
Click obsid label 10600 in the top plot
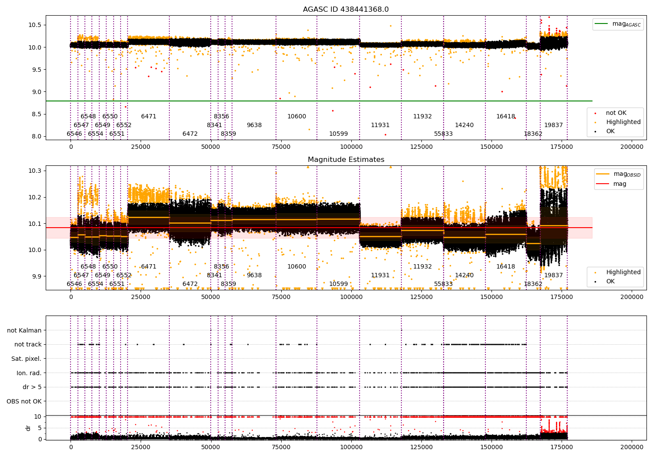pyautogui.click(x=296, y=116)
